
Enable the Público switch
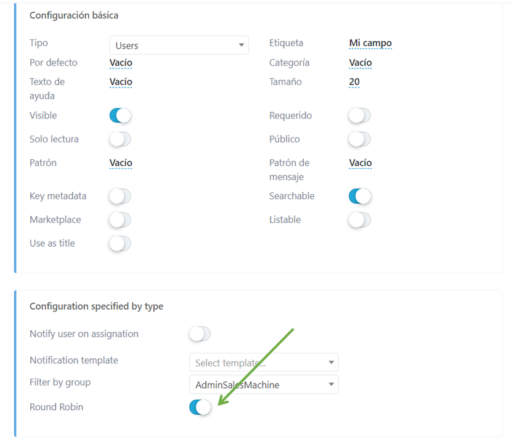pyautogui.click(x=359, y=139)
